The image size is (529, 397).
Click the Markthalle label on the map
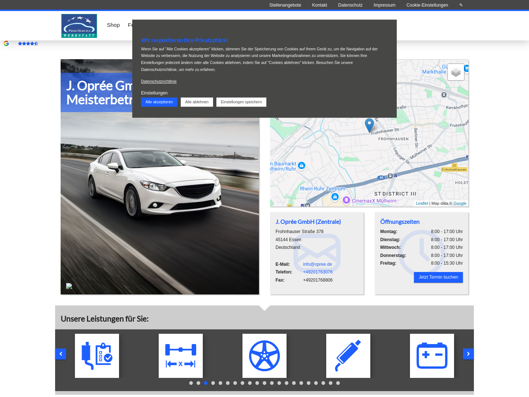pyautogui.click(x=434, y=72)
